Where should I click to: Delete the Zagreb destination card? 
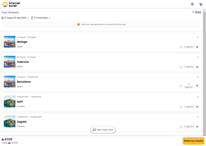(x=198, y=117)
